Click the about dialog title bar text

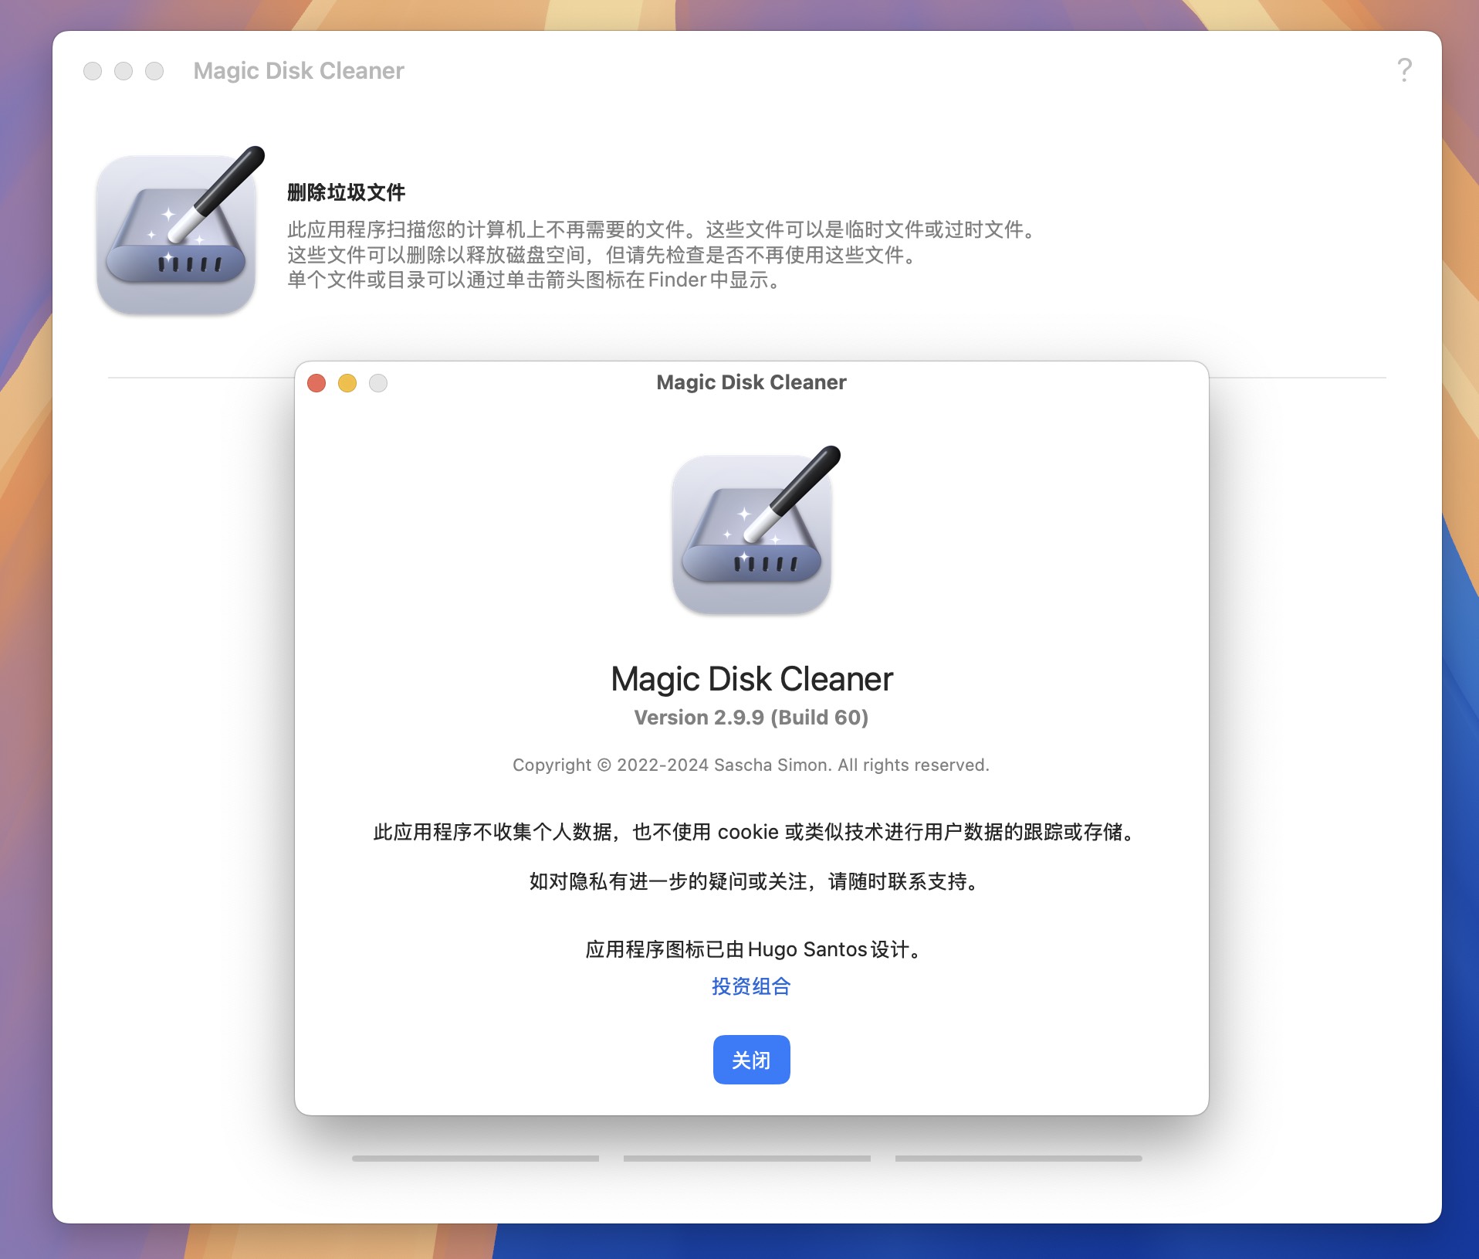point(751,382)
